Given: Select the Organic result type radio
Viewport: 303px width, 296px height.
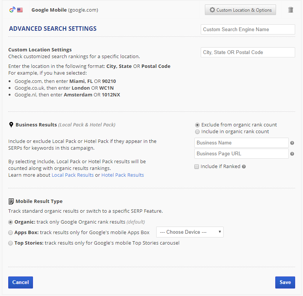Looking at the screenshot, I should click(x=11, y=222).
